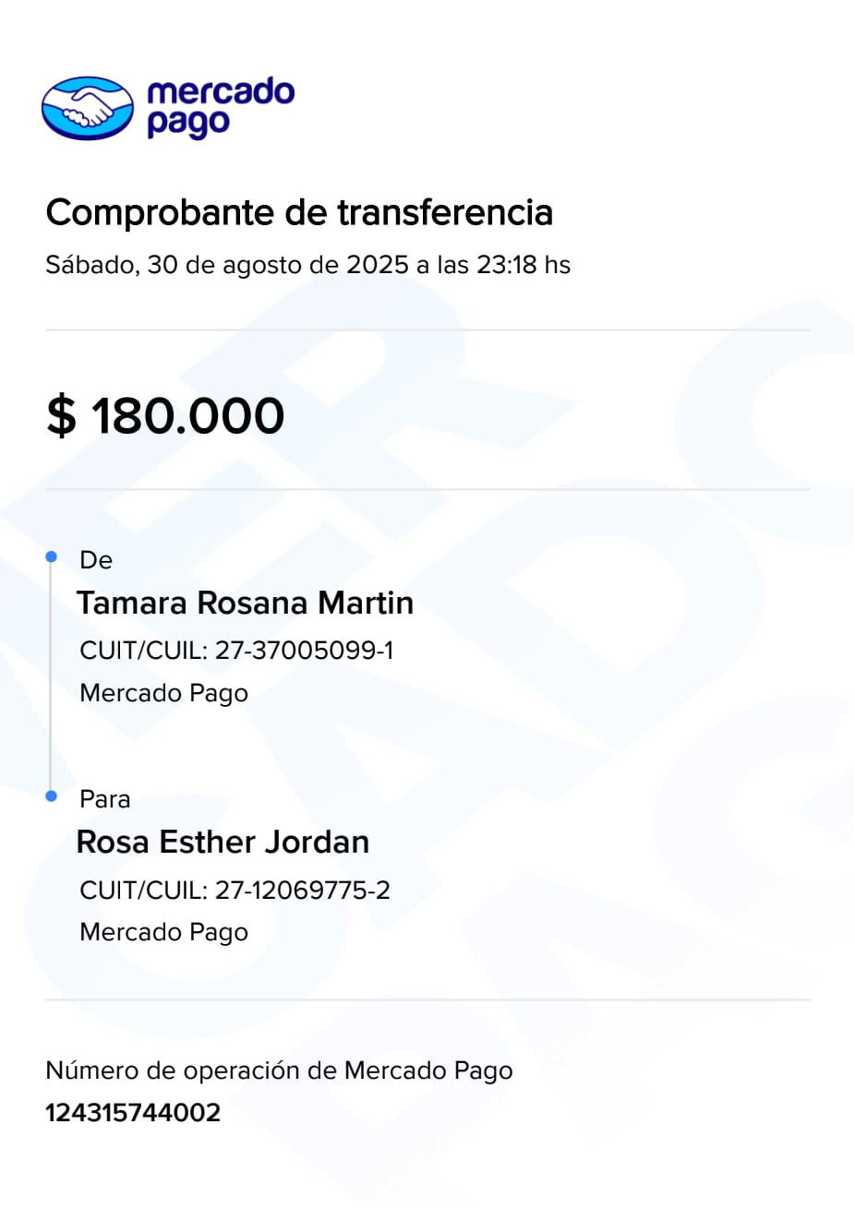Click the "Para" recipient label
The image size is (855, 1208).
tap(105, 799)
